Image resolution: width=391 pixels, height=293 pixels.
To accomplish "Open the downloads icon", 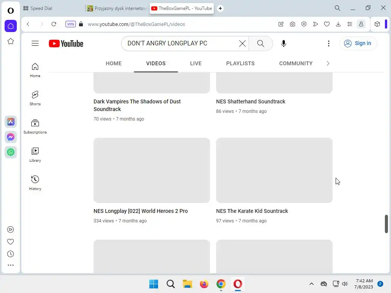I will [338, 24].
